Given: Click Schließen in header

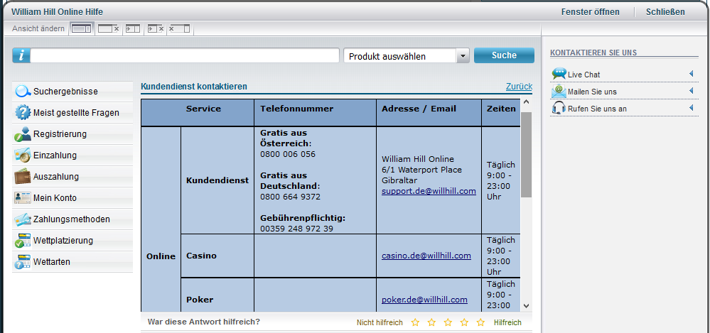Looking at the screenshot, I should (665, 12).
